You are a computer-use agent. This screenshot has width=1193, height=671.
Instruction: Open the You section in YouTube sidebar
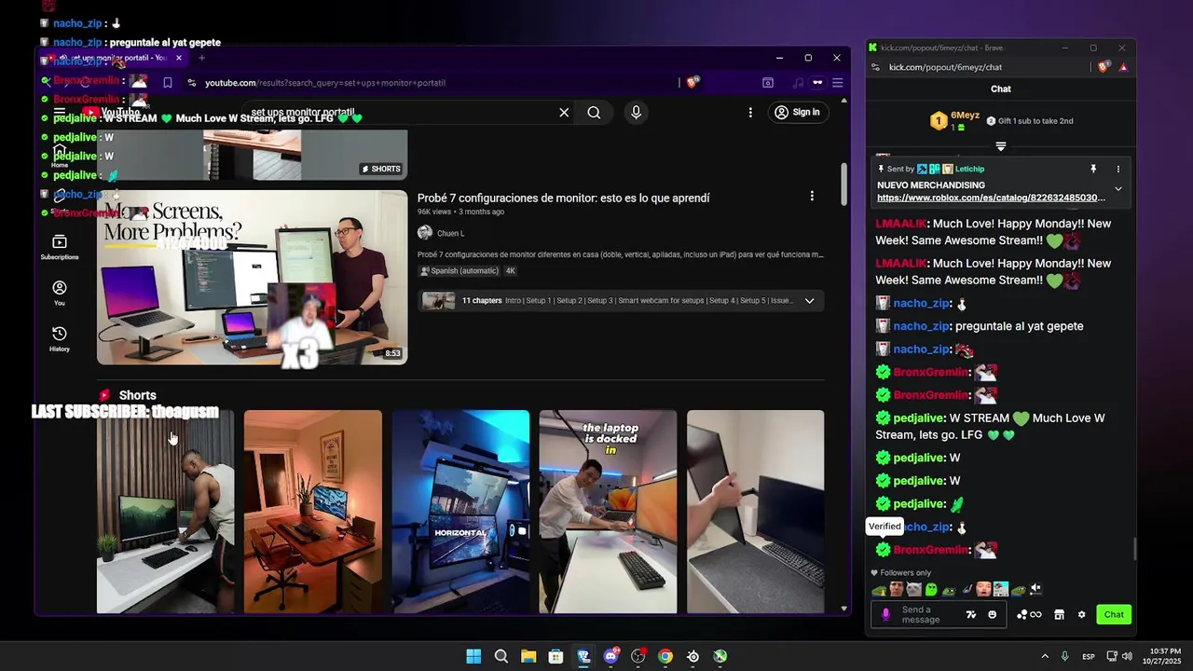[x=60, y=293]
